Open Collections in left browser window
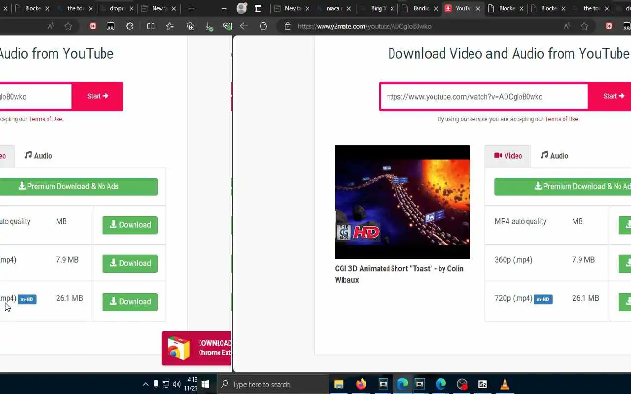Screen dimensions: 631x394 pos(190,26)
